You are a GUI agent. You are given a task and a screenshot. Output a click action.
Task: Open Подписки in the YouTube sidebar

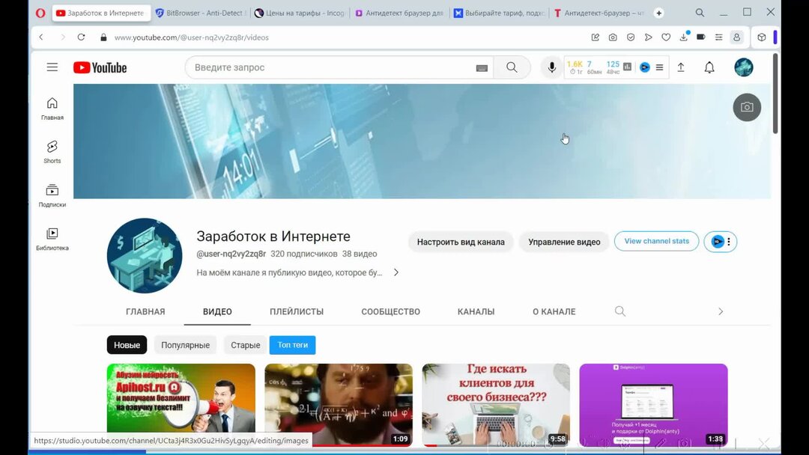coord(52,195)
